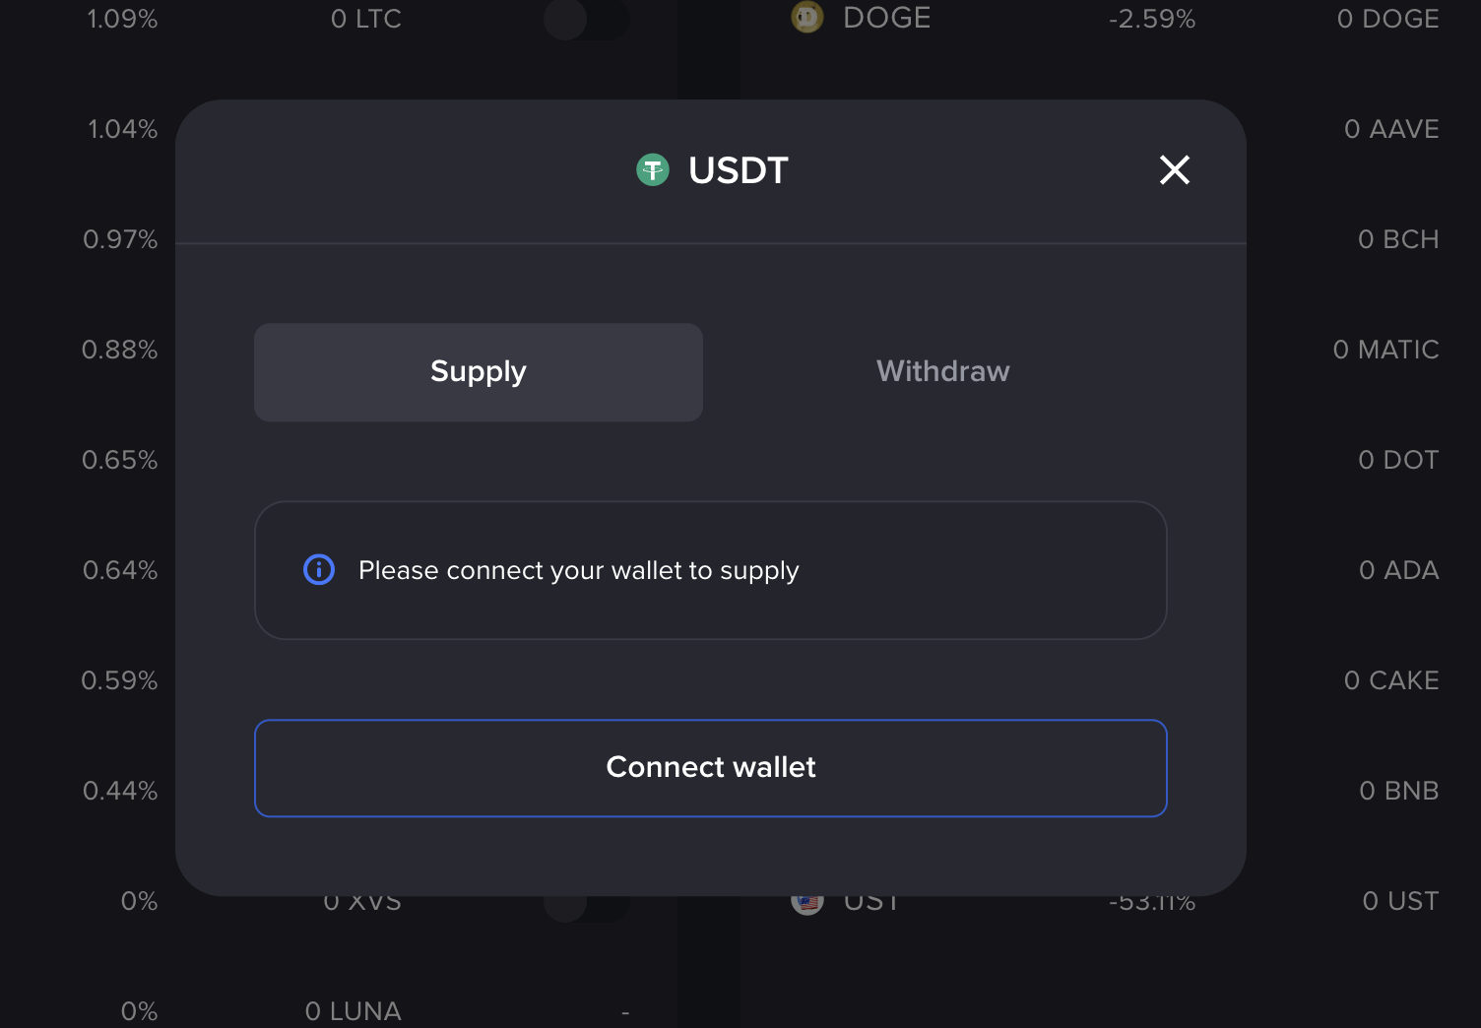Click the 0 AAVE balance entry

click(1391, 129)
